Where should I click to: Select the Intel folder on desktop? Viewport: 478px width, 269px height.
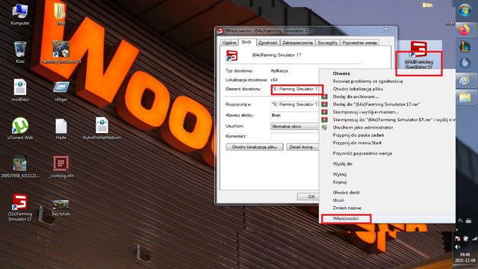coord(60,14)
